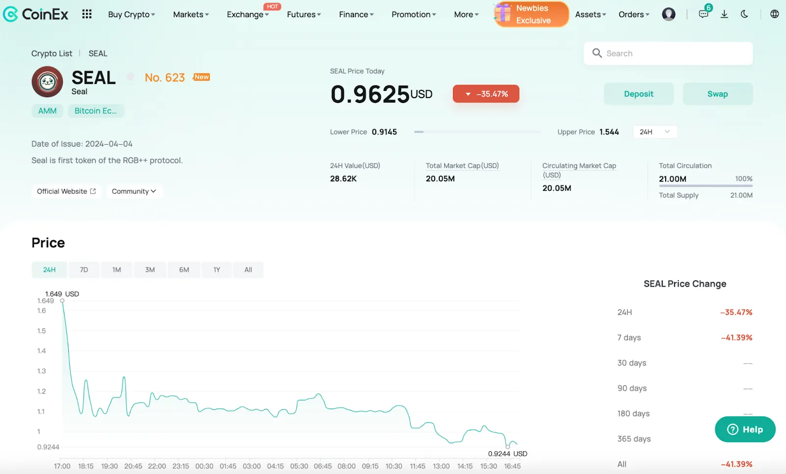
Task: Click the Help button
Action: pos(745,429)
